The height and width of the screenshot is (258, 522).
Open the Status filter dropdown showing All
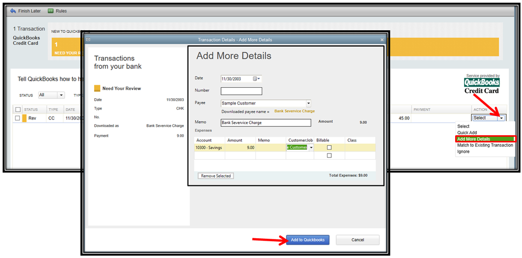tap(51, 95)
